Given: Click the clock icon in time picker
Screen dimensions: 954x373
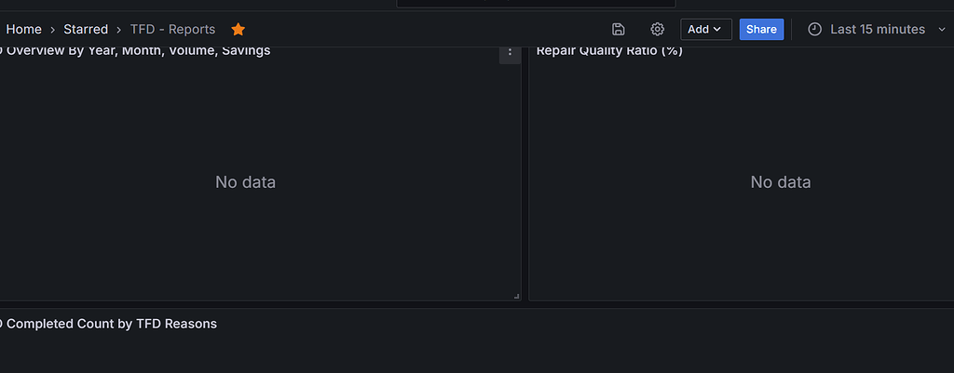Looking at the screenshot, I should tap(814, 30).
